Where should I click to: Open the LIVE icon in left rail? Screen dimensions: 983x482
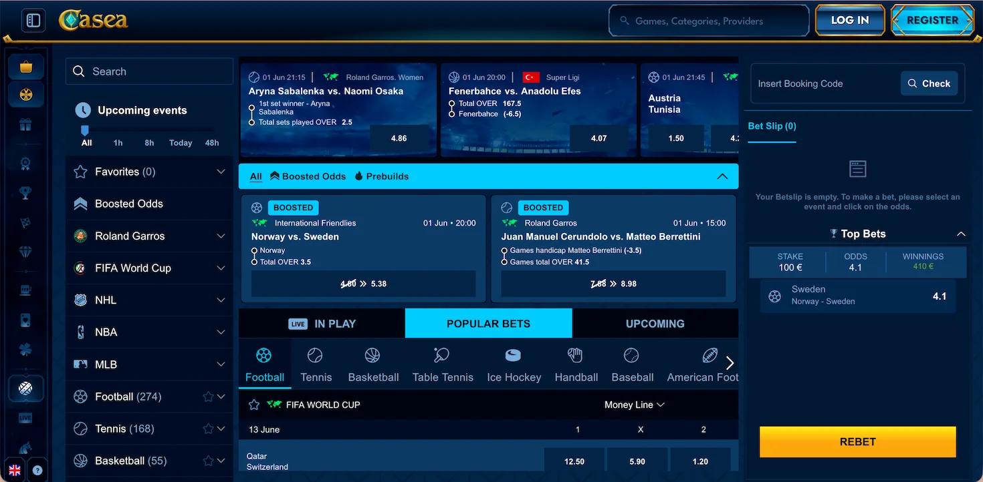click(x=25, y=418)
